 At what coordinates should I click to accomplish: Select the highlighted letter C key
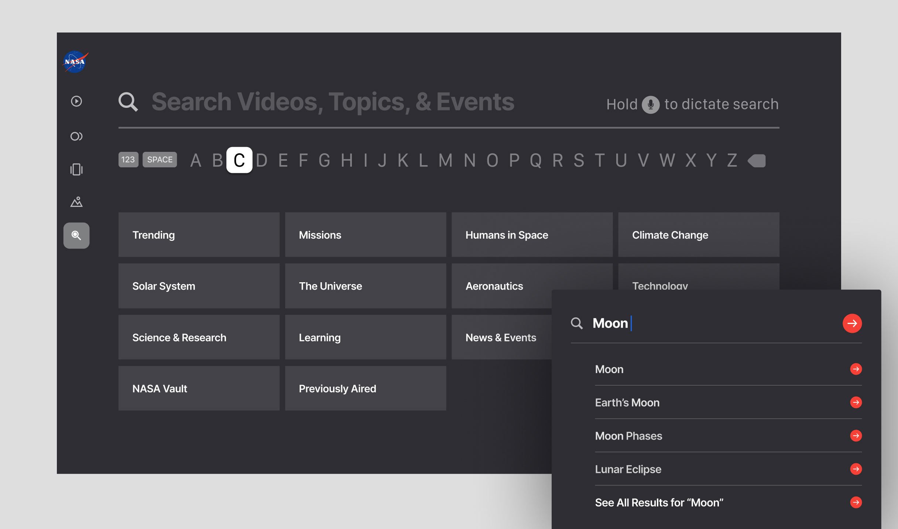point(239,160)
